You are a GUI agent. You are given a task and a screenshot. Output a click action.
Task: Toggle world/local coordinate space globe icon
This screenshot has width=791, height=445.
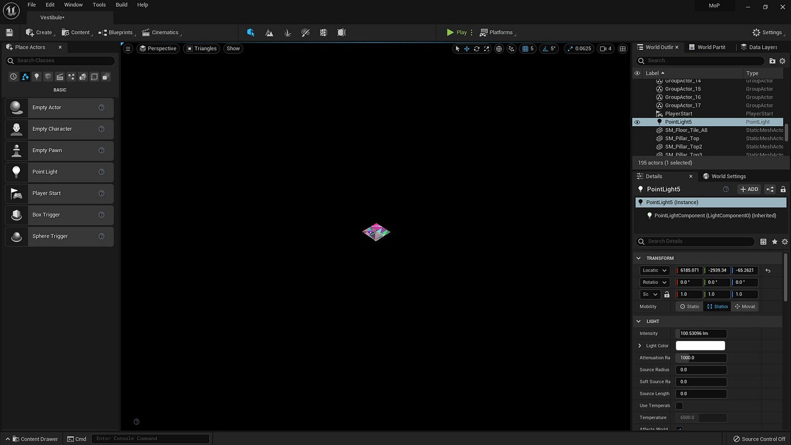499,49
